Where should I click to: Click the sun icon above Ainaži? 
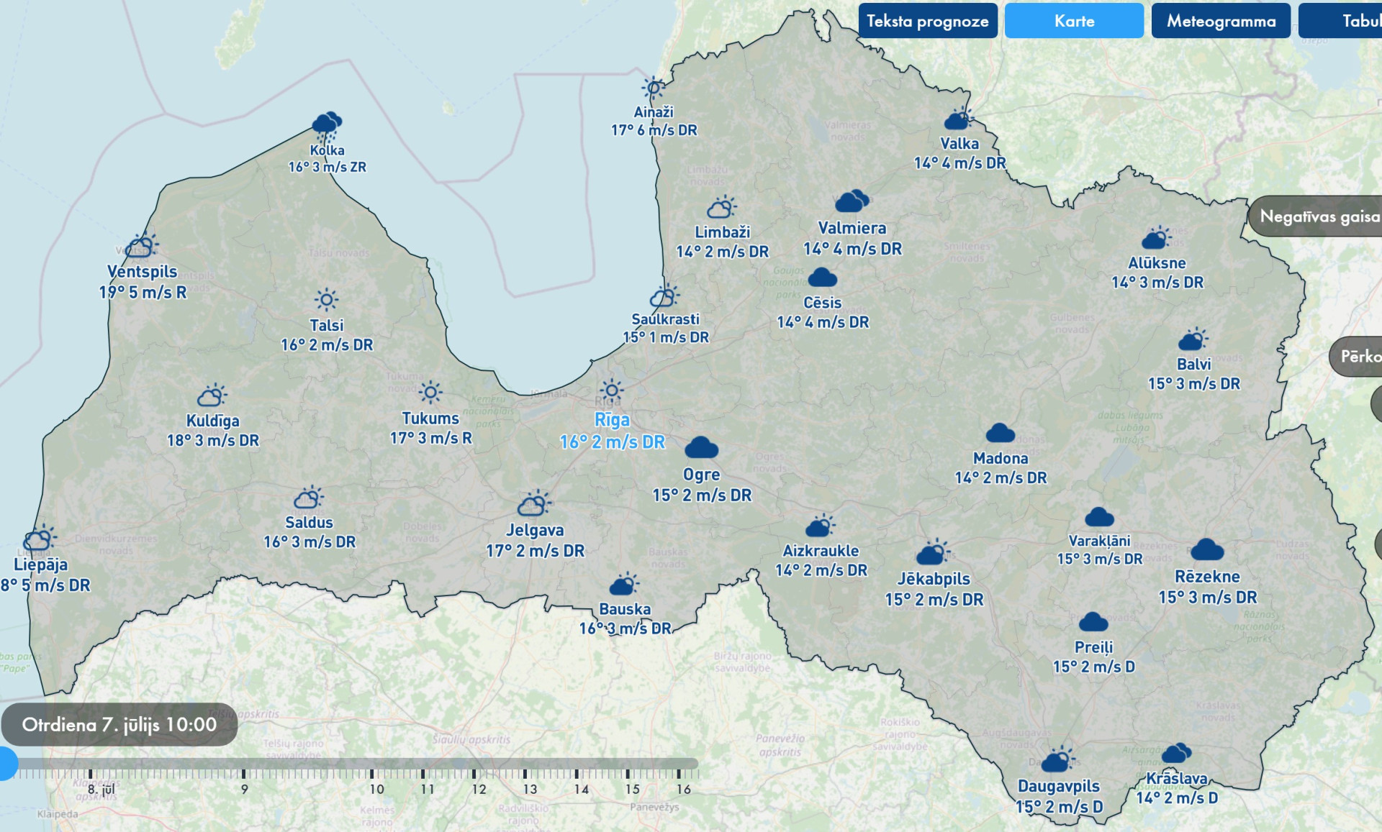(x=654, y=88)
